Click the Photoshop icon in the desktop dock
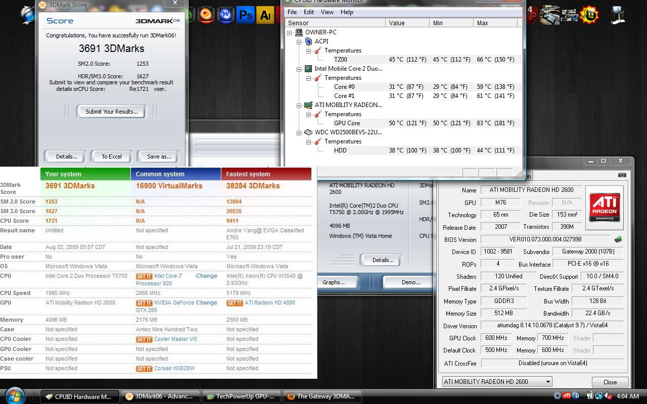 [246, 15]
